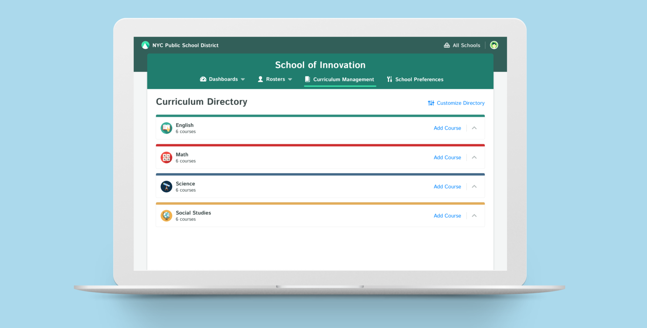The height and width of the screenshot is (328, 647).
Task: Click the English subject book icon
Action: pyautogui.click(x=166, y=128)
